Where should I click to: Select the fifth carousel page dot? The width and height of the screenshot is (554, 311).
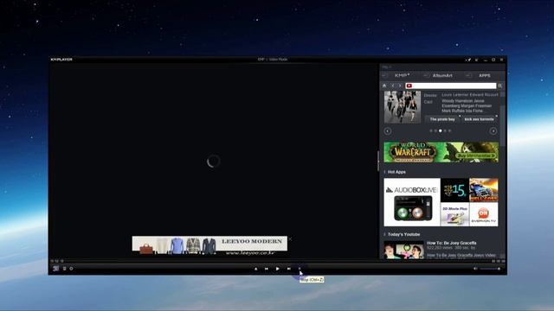pyautogui.click(x=450, y=130)
